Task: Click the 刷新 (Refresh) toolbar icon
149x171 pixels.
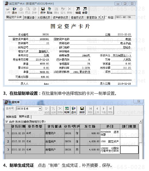Action: (35, 11)
